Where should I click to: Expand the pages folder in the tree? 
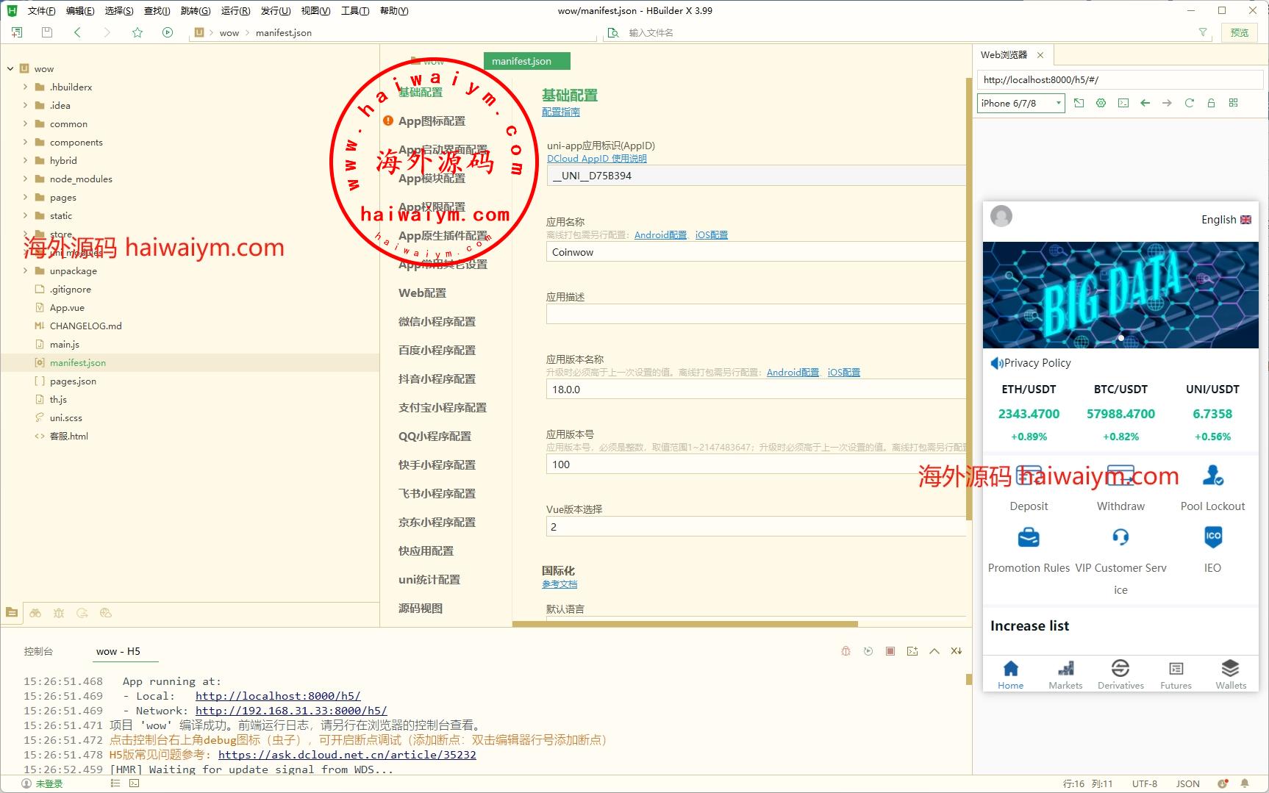[x=26, y=197]
